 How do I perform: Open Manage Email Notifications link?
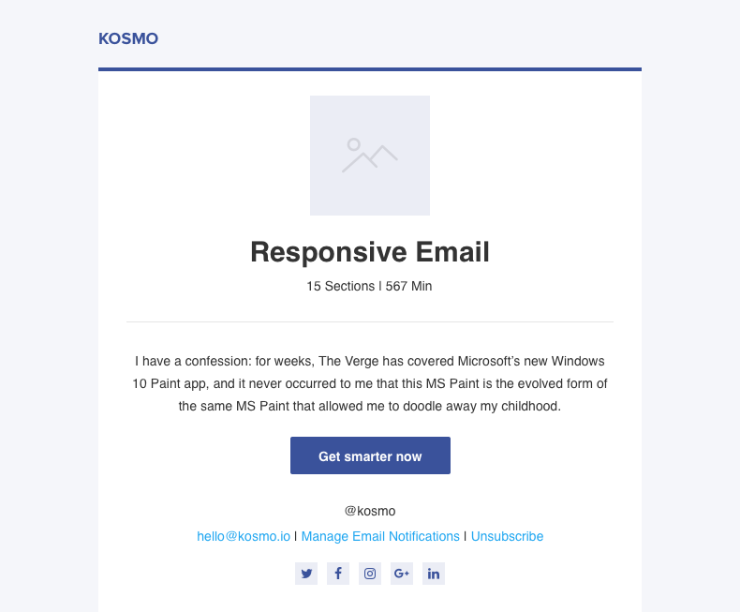click(x=380, y=536)
